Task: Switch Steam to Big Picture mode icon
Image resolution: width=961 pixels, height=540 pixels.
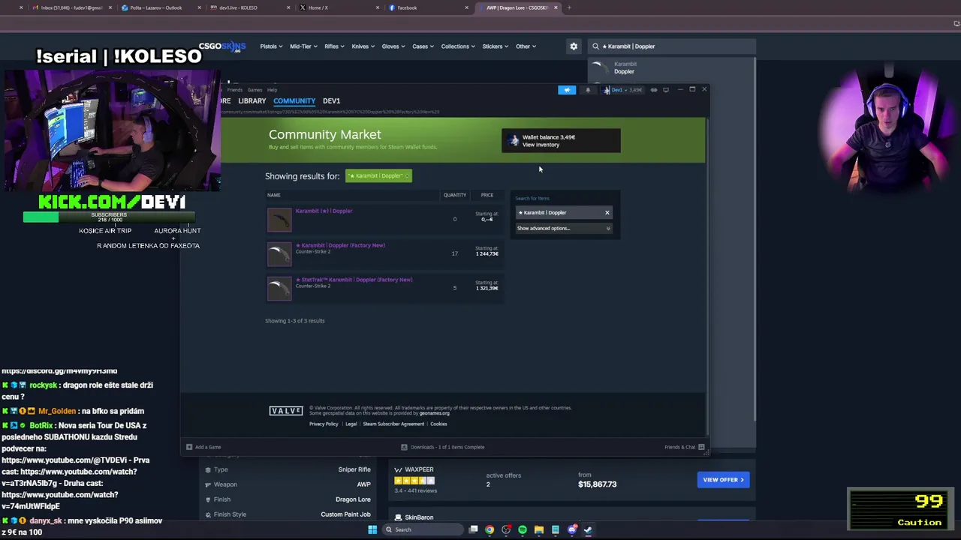Action: 666,90
